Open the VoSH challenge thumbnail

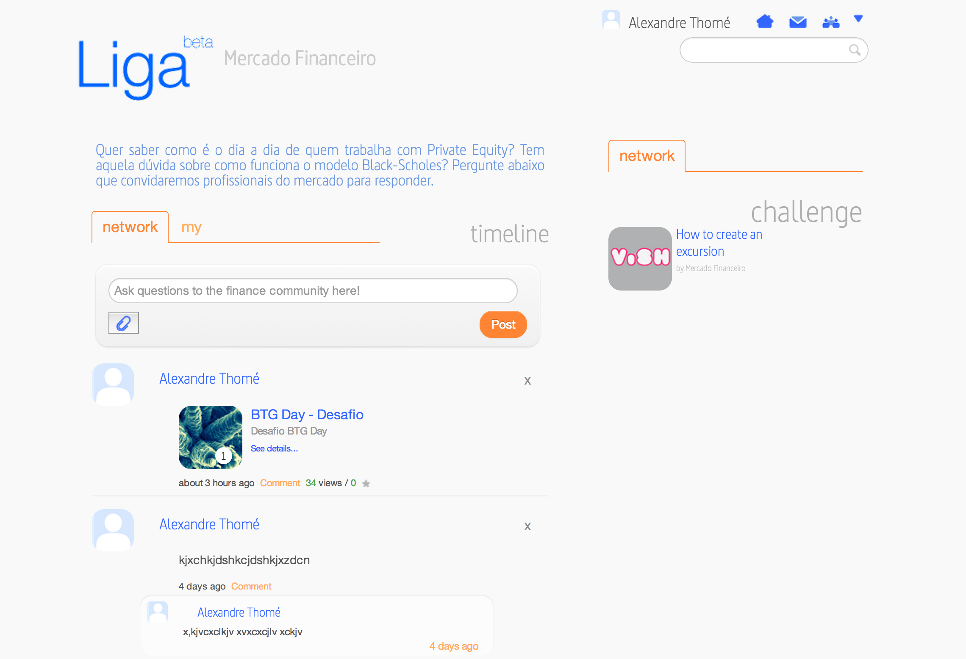tap(640, 259)
